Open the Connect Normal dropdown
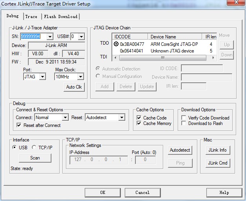This screenshot has height=201, width=246. [65, 118]
